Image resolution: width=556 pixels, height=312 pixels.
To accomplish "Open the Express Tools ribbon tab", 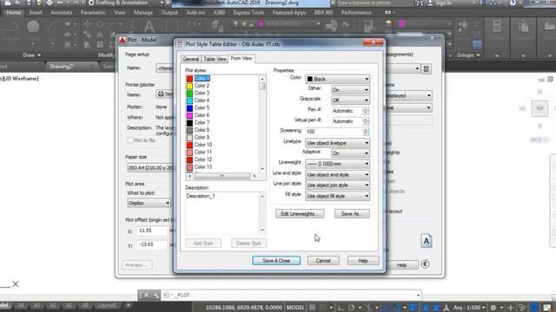I will click(x=248, y=12).
